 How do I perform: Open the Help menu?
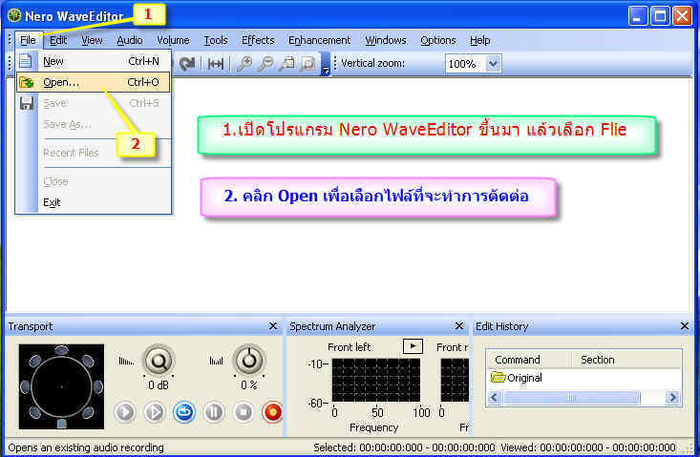(x=480, y=40)
